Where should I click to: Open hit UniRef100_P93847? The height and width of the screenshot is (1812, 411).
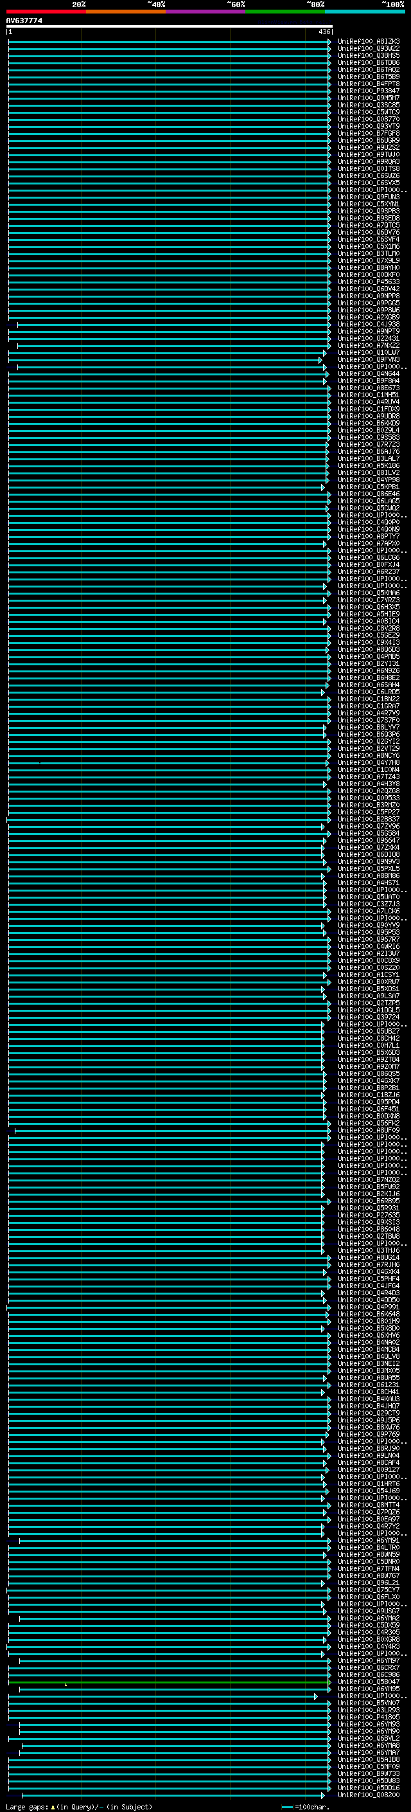pyautogui.click(x=369, y=91)
